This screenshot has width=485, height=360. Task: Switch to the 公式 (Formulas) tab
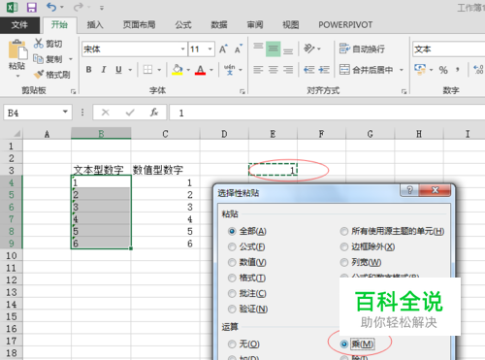pos(183,25)
